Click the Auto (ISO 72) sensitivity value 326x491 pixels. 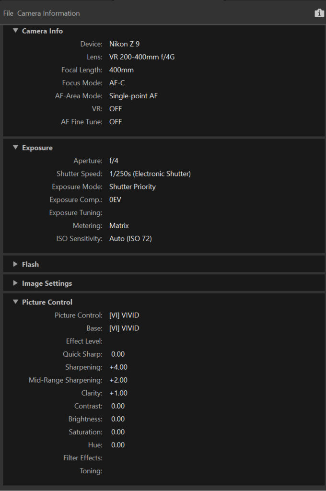coord(130,238)
